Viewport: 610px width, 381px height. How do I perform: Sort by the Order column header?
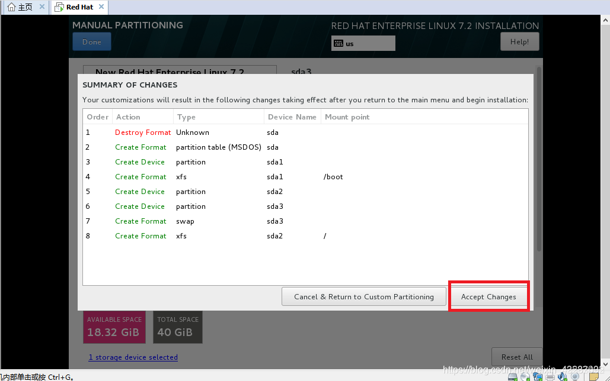click(98, 117)
